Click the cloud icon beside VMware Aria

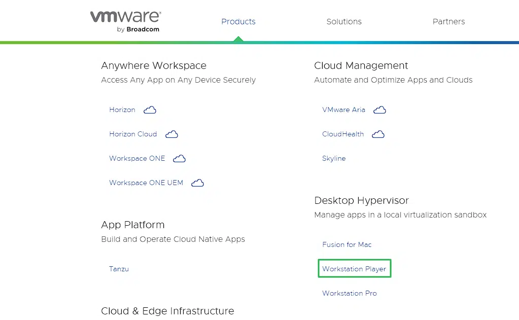[x=379, y=110]
